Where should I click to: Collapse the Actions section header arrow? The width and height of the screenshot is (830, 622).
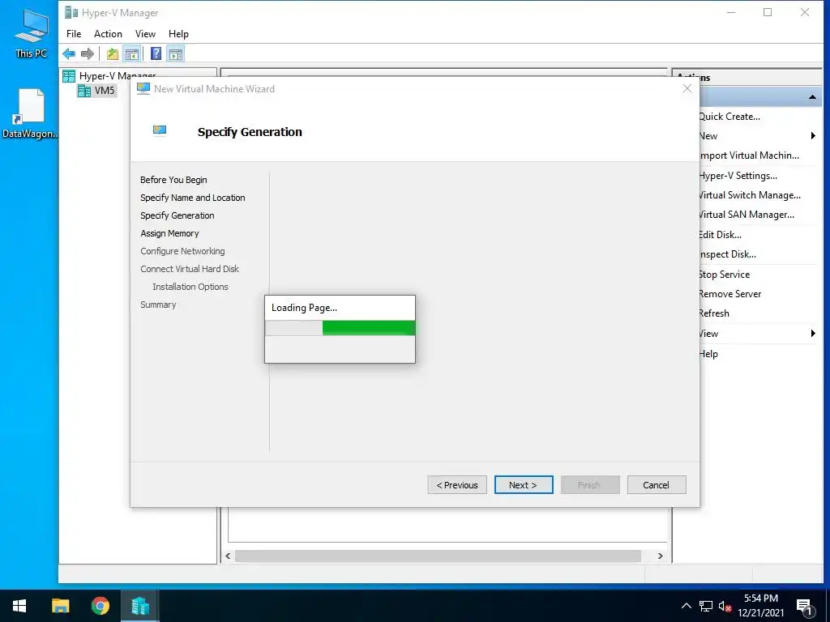812,97
